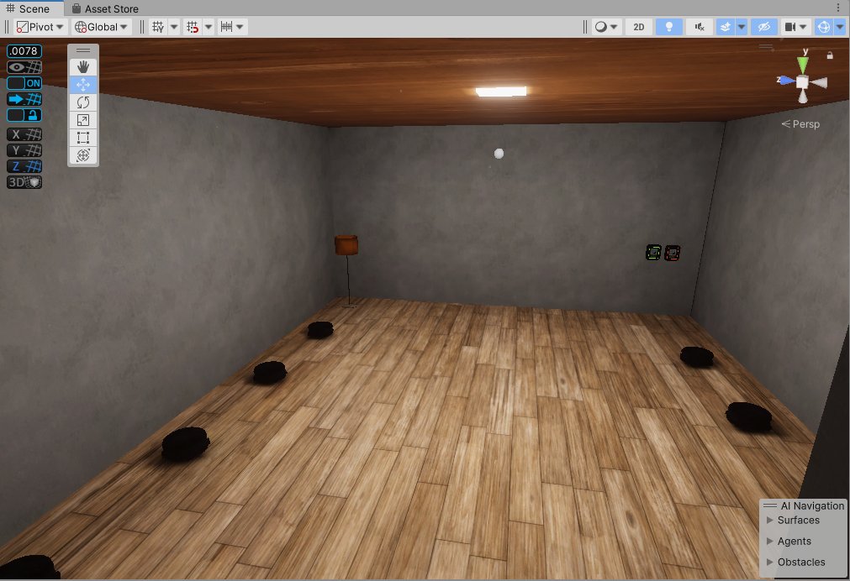This screenshot has width=850, height=581.
Task: Switch to the Asset Store tab
Action: [105, 8]
